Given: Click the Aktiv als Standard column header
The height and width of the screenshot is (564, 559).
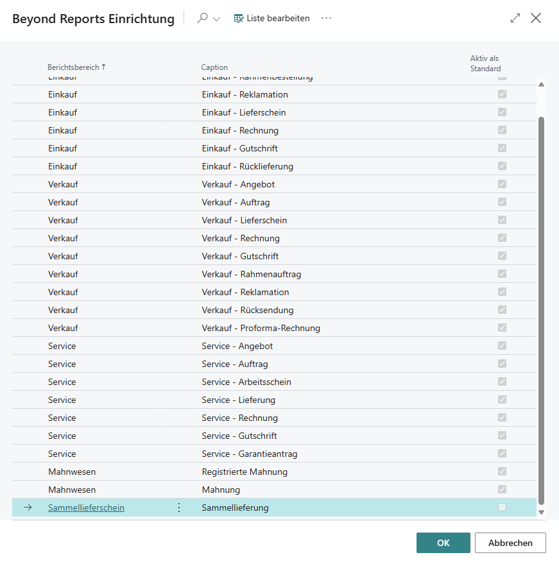Looking at the screenshot, I should (x=485, y=63).
